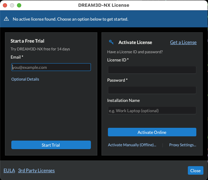This screenshot has width=208, height=180.
Task: Click the 'No active license found' banner message
Action: click(x=70, y=19)
